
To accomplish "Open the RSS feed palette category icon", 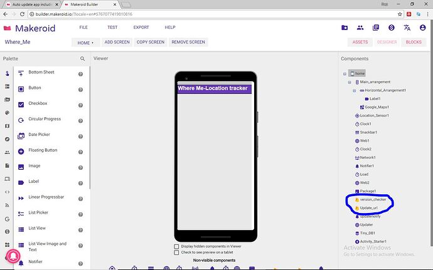I will tap(7, 205).
